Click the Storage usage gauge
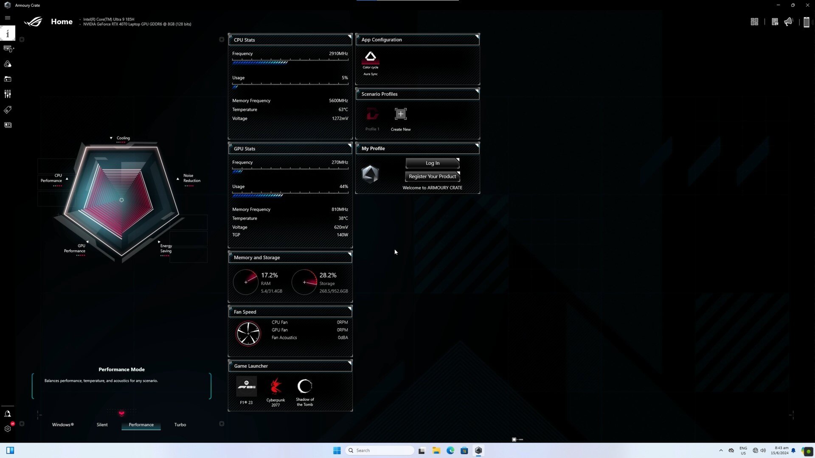The width and height of the screenshot is (815, 458). click(x=304, y=282)
